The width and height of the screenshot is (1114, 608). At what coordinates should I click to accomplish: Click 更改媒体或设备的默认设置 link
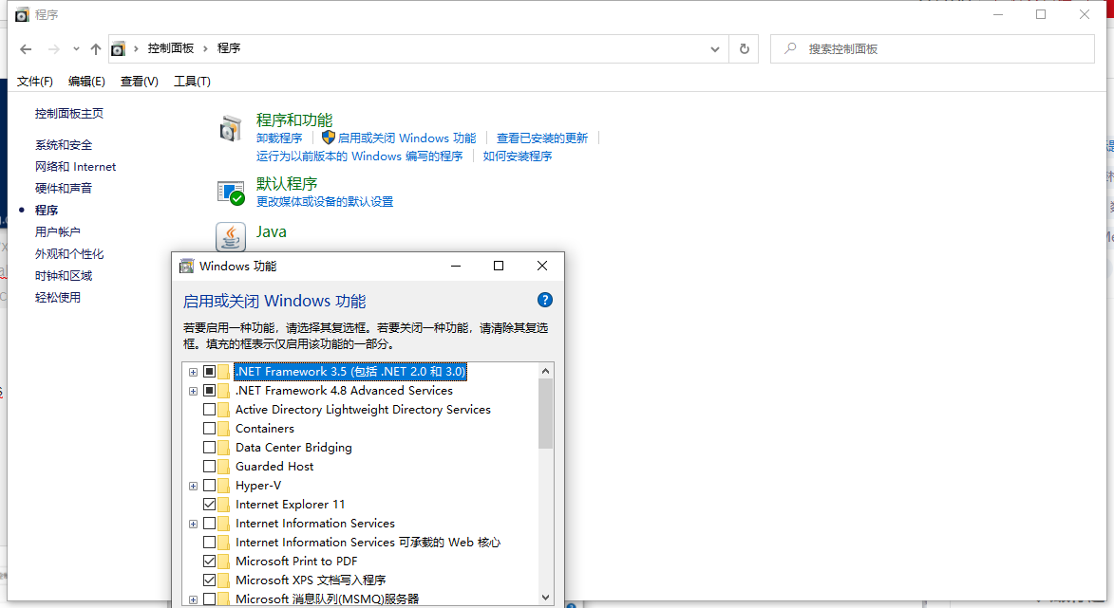pos(325,201)
